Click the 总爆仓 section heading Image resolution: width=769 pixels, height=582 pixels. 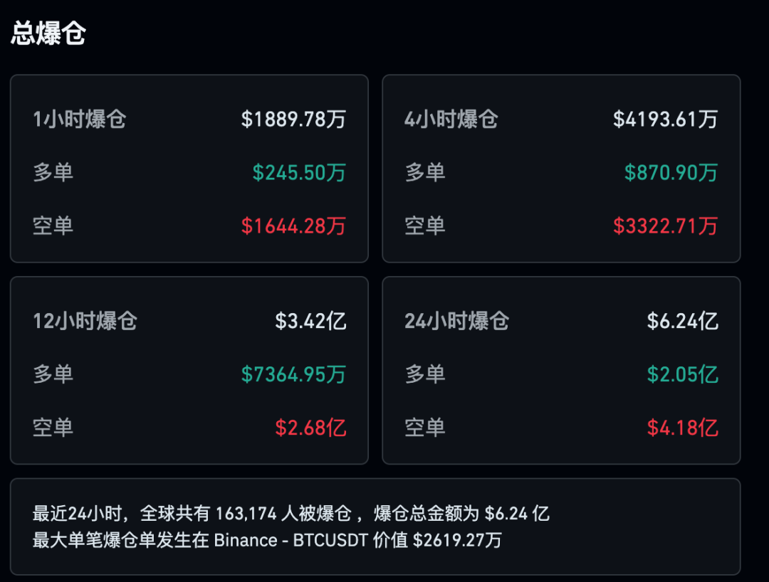(48, 33)
